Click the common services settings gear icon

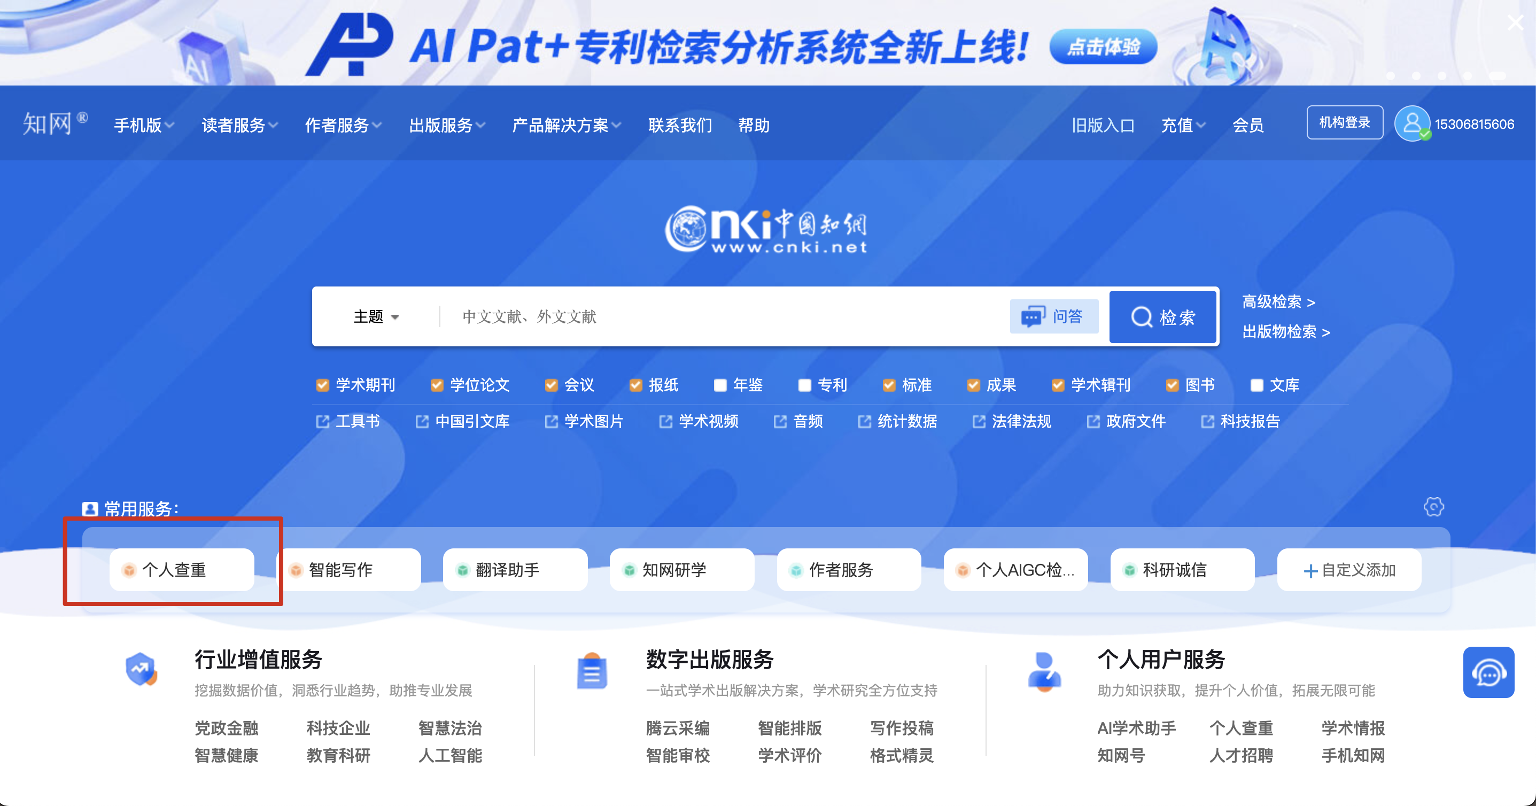[x=1433, y=507]
